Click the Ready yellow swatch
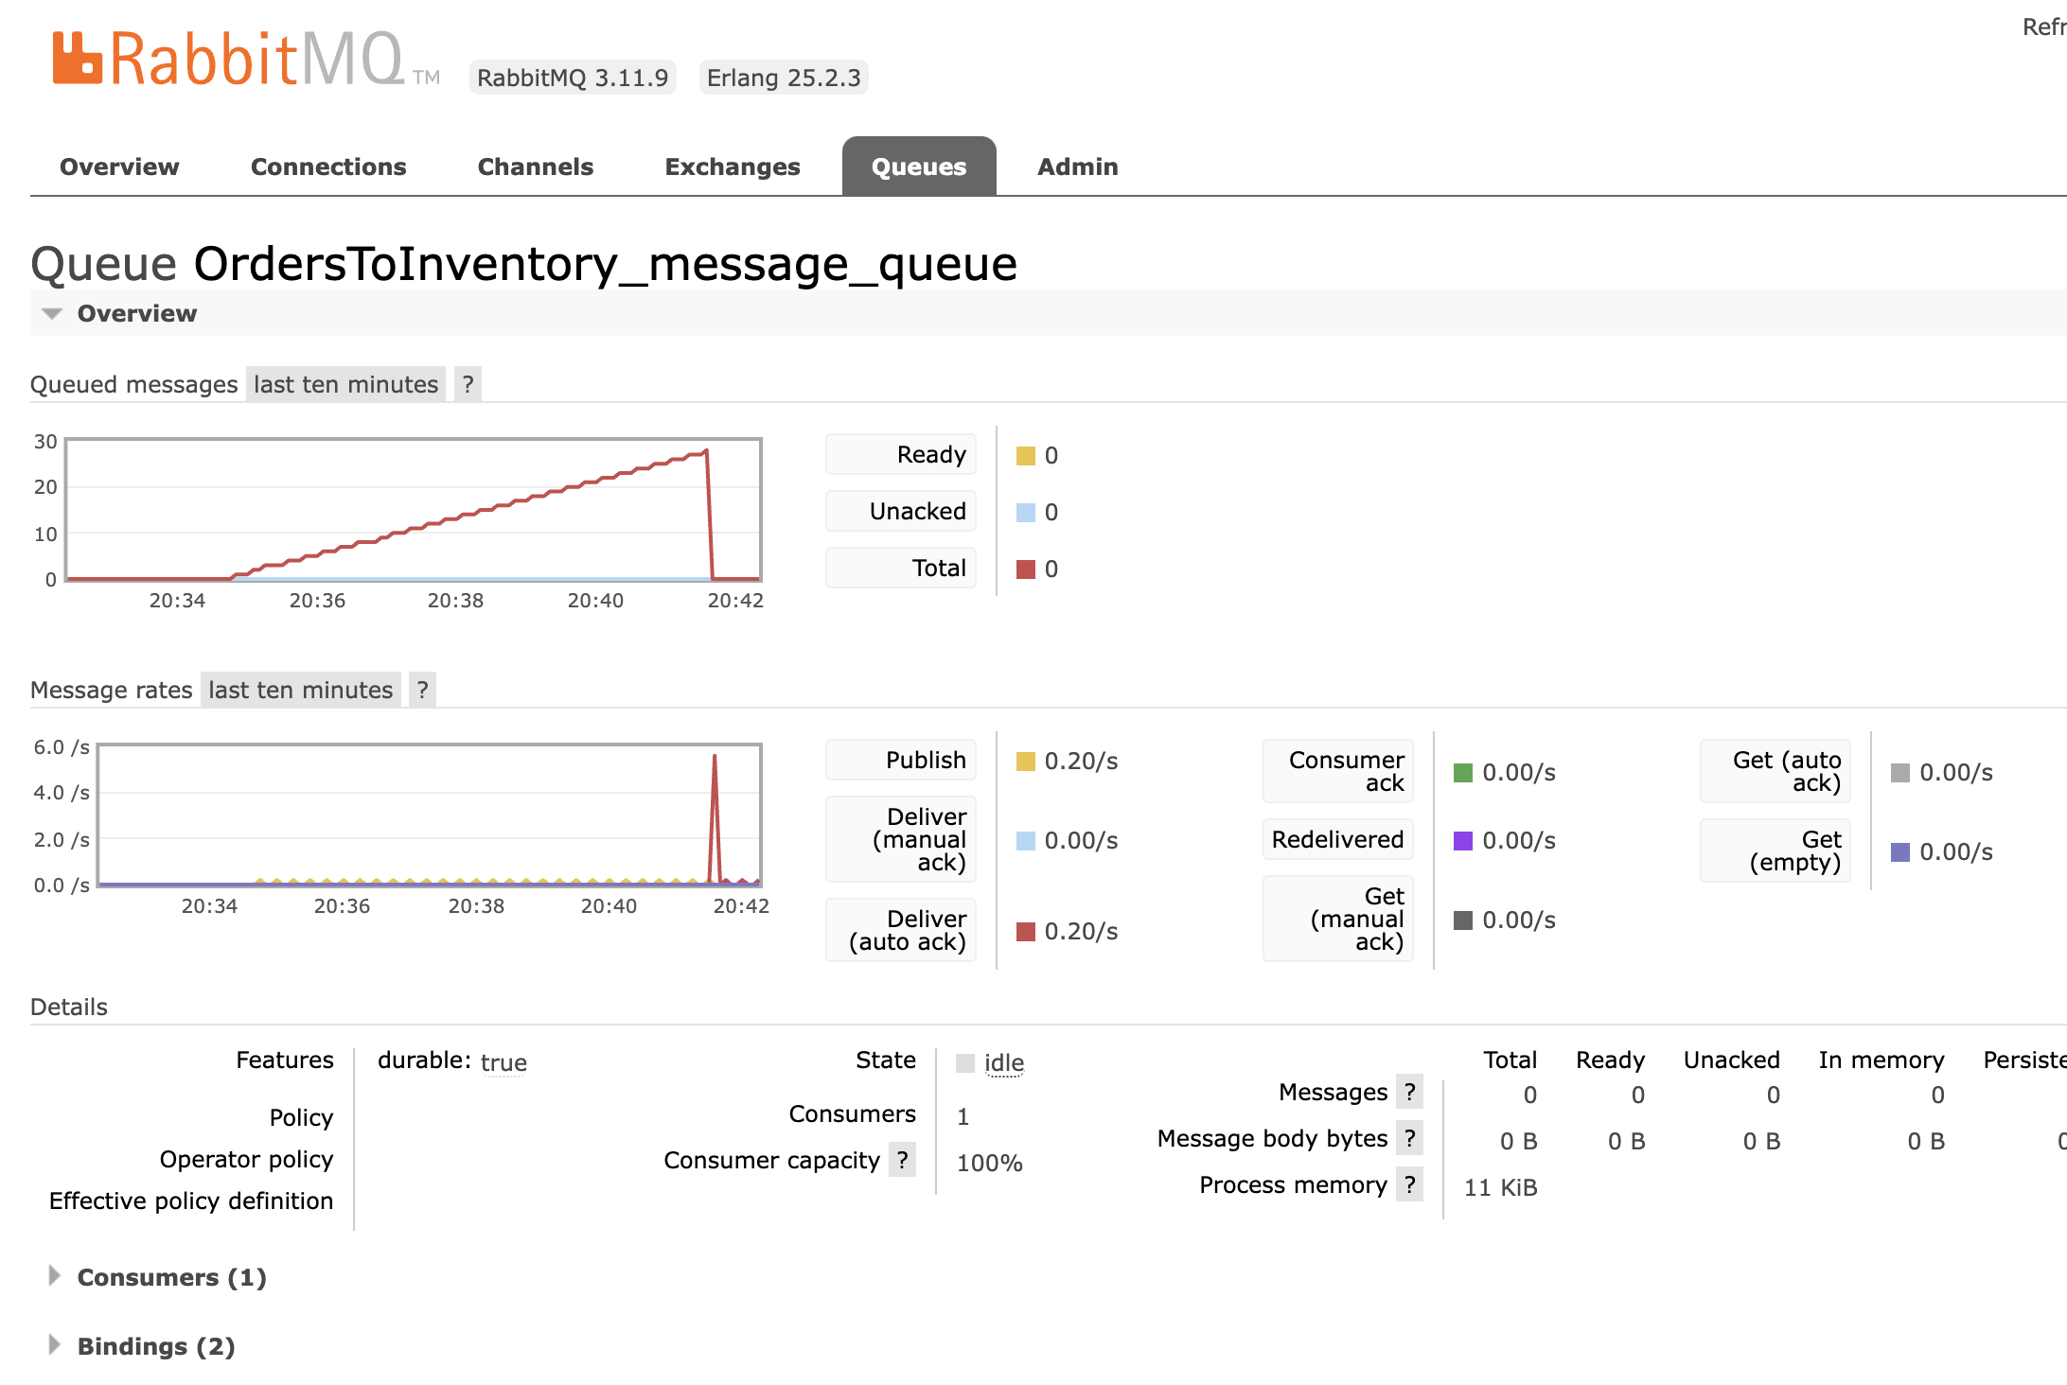 [x=1026, y=456]
